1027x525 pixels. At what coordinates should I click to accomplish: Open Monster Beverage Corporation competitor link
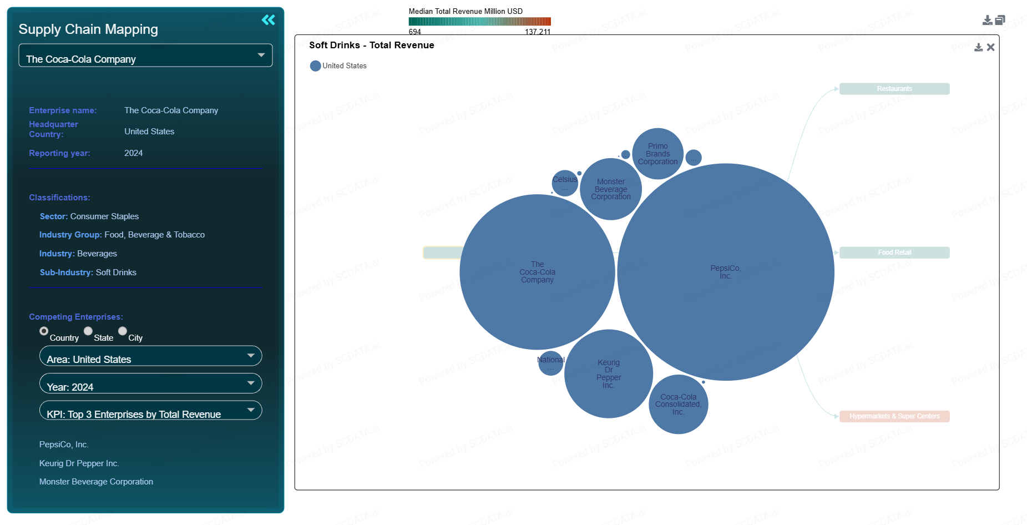click(96, 482)
